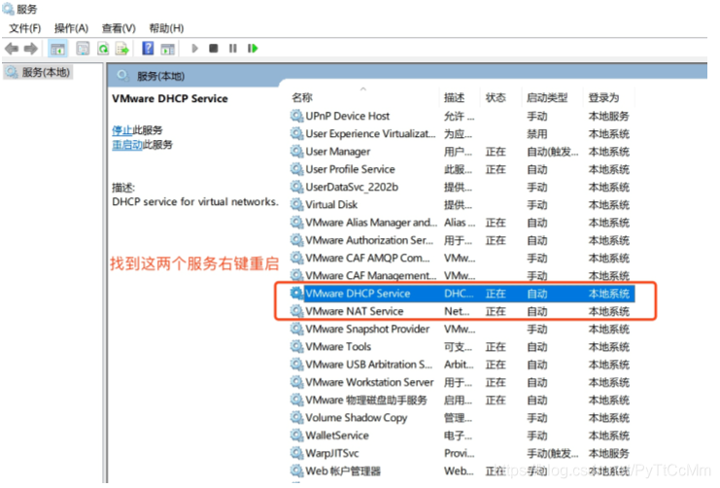Click gear icon of Volume Shadow Copy
The image size is (720, 488).
[296, 417]
